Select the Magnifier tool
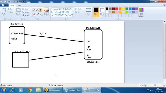The image size is (166, 93). click(x=40, y=14)
